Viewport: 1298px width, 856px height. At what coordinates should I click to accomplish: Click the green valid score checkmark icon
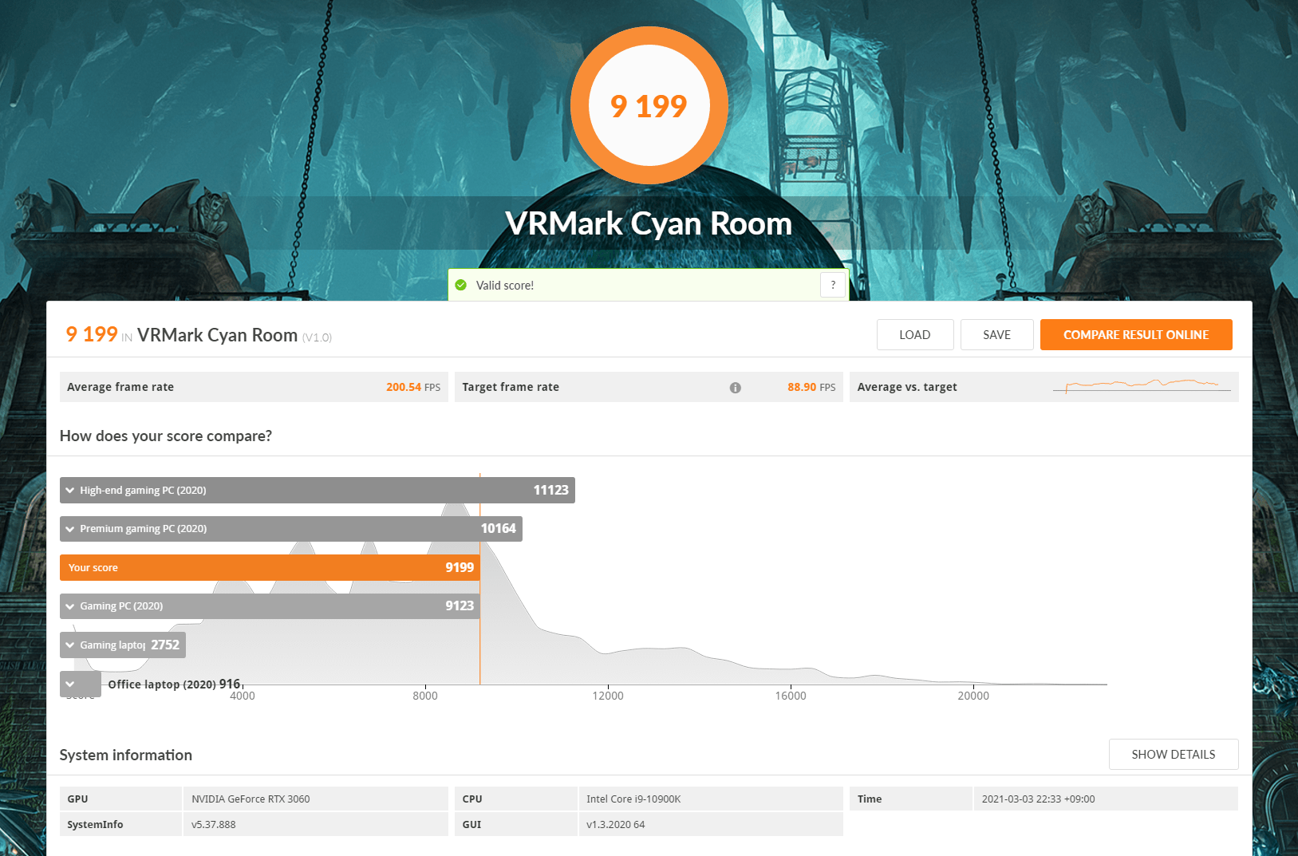(x=460, y=285)
